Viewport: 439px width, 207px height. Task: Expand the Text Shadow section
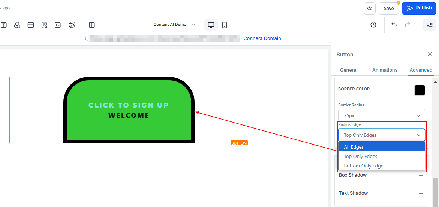(421, 193)
